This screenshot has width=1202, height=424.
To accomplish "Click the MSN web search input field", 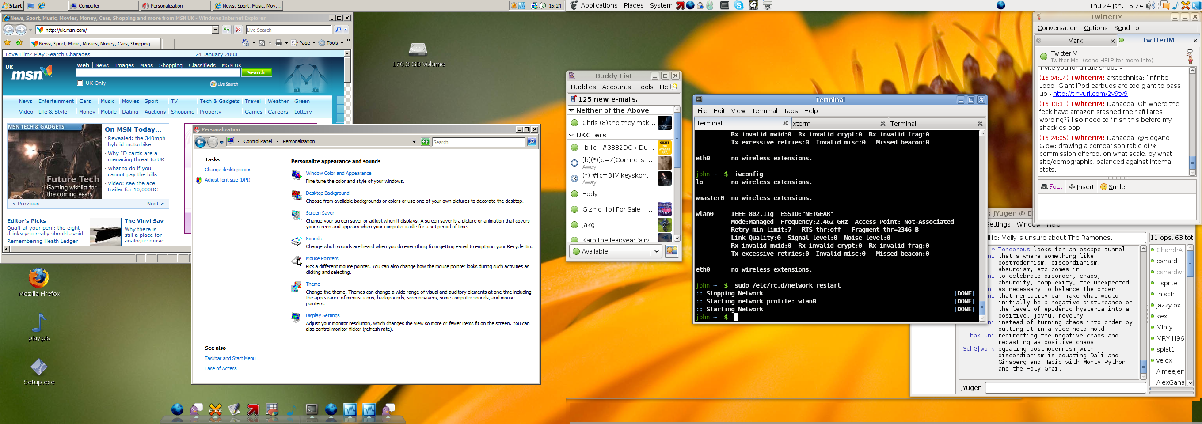I will 158,73.
